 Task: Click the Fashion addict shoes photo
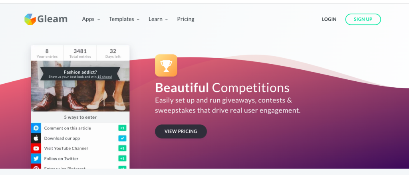pos(80,86)
